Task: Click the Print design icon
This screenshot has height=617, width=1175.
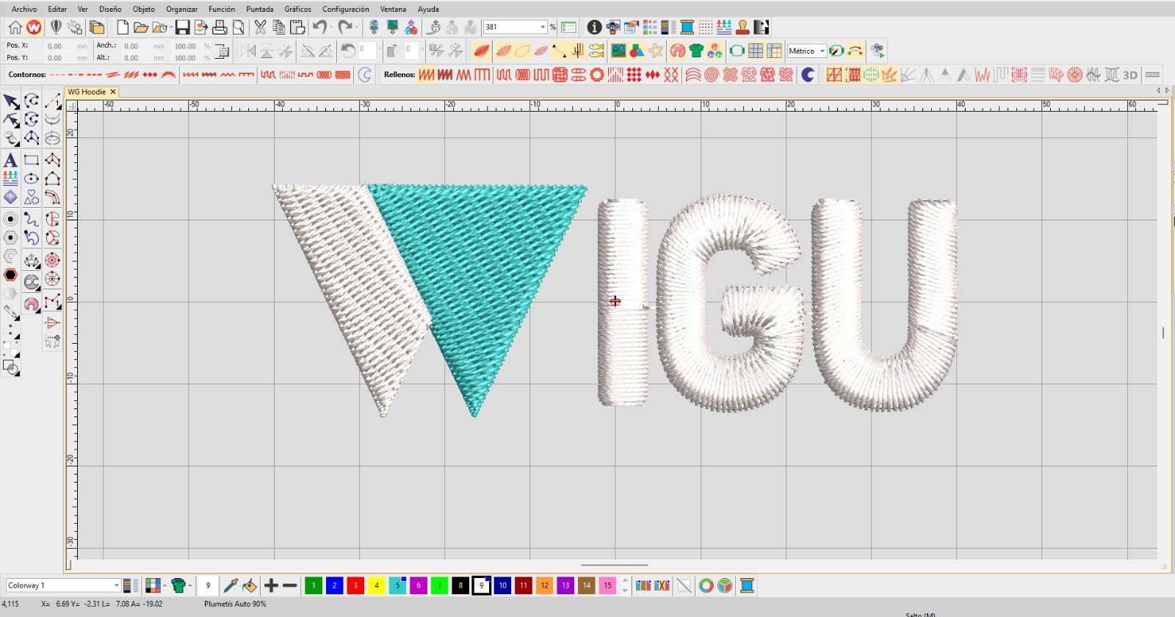Action: 219,28
